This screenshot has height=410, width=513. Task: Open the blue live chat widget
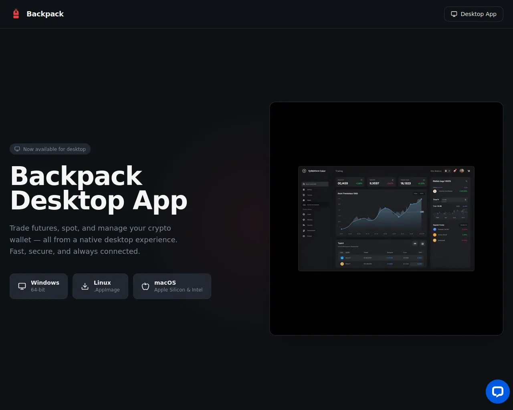497,392
